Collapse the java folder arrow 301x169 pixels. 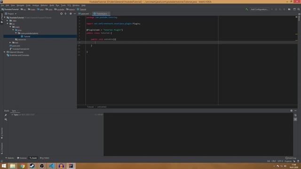(13, 30)
